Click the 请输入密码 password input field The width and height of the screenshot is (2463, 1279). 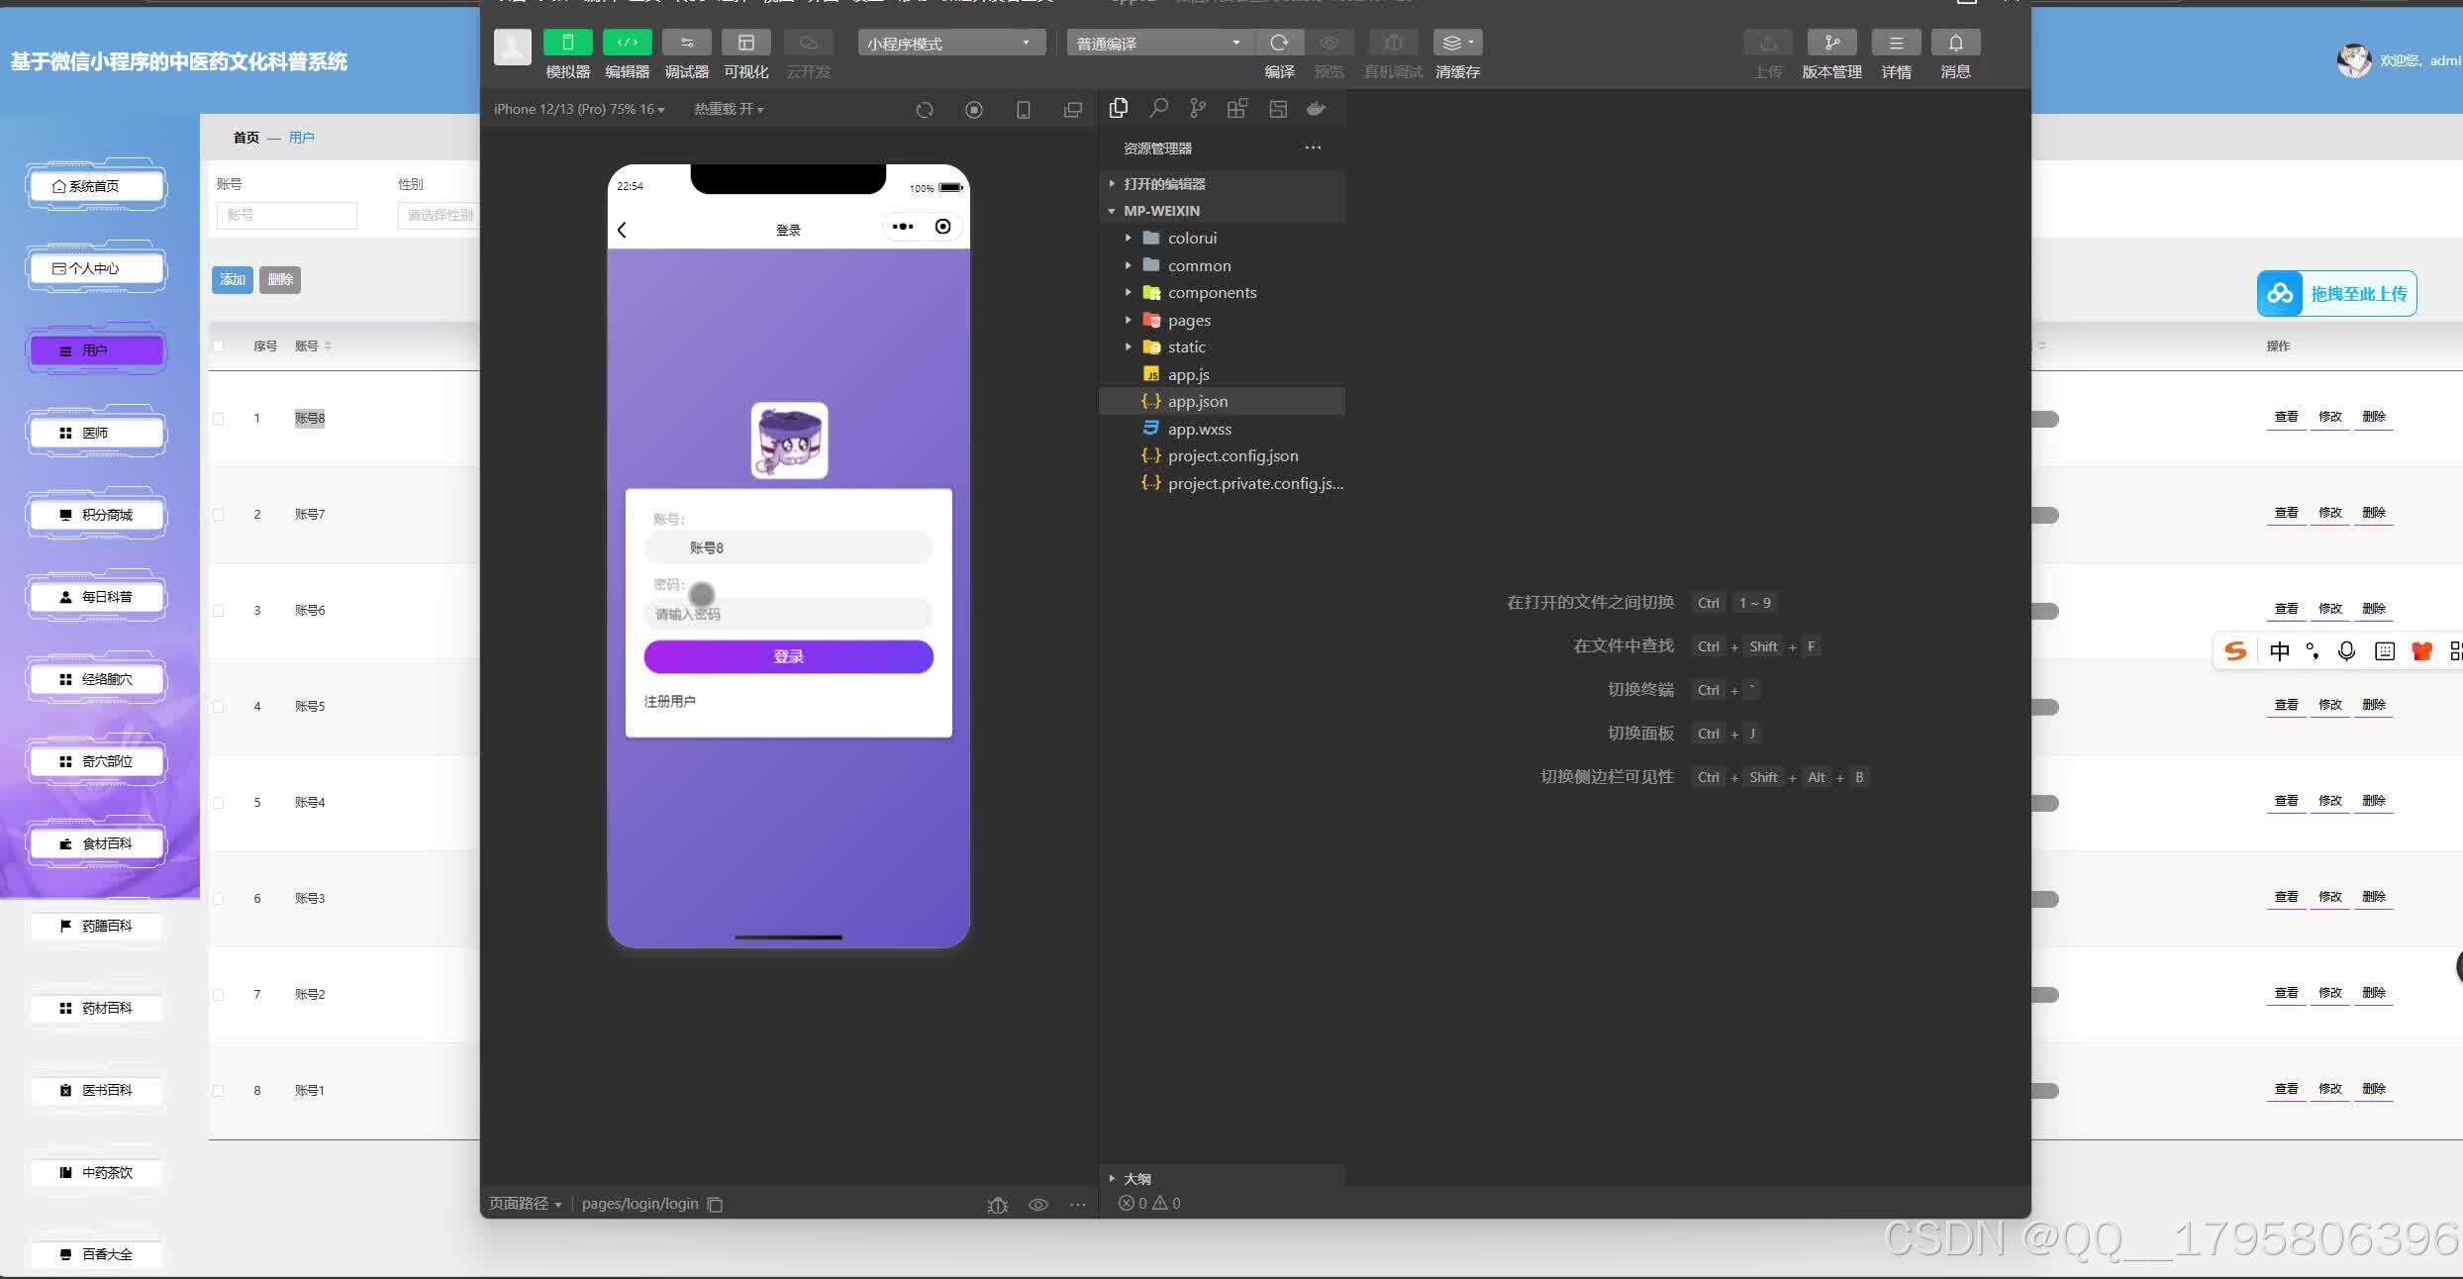[x=788, y=614]
